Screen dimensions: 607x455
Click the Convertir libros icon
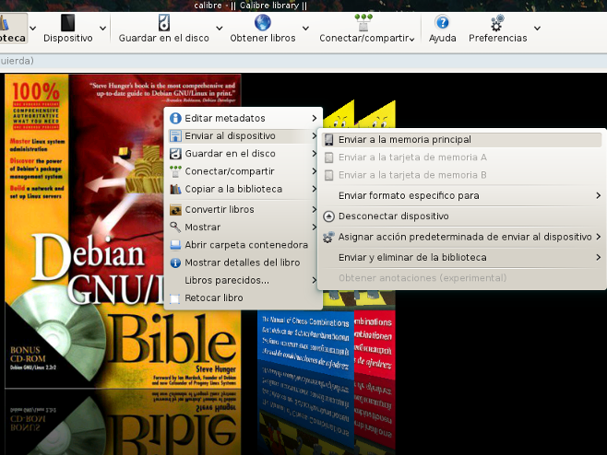[175, 210]
